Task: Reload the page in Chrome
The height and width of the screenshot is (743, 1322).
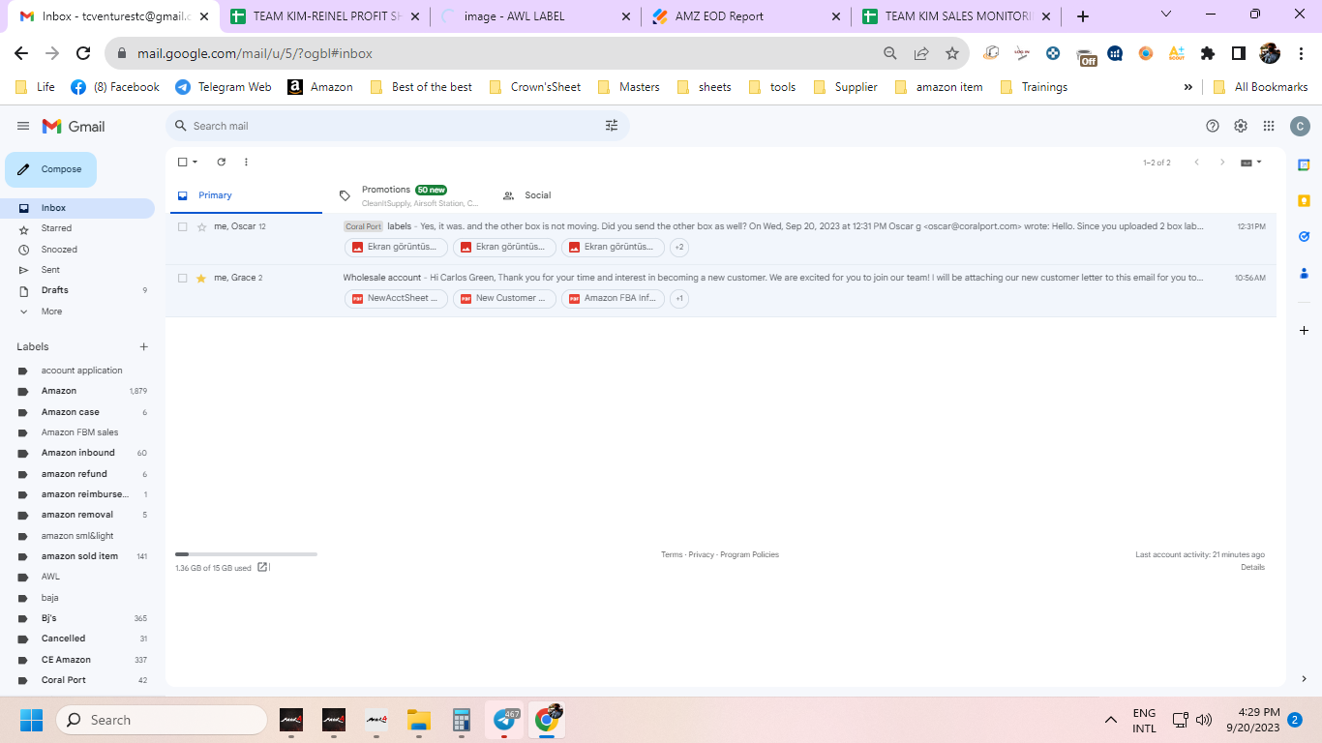Action: (83, 53)
